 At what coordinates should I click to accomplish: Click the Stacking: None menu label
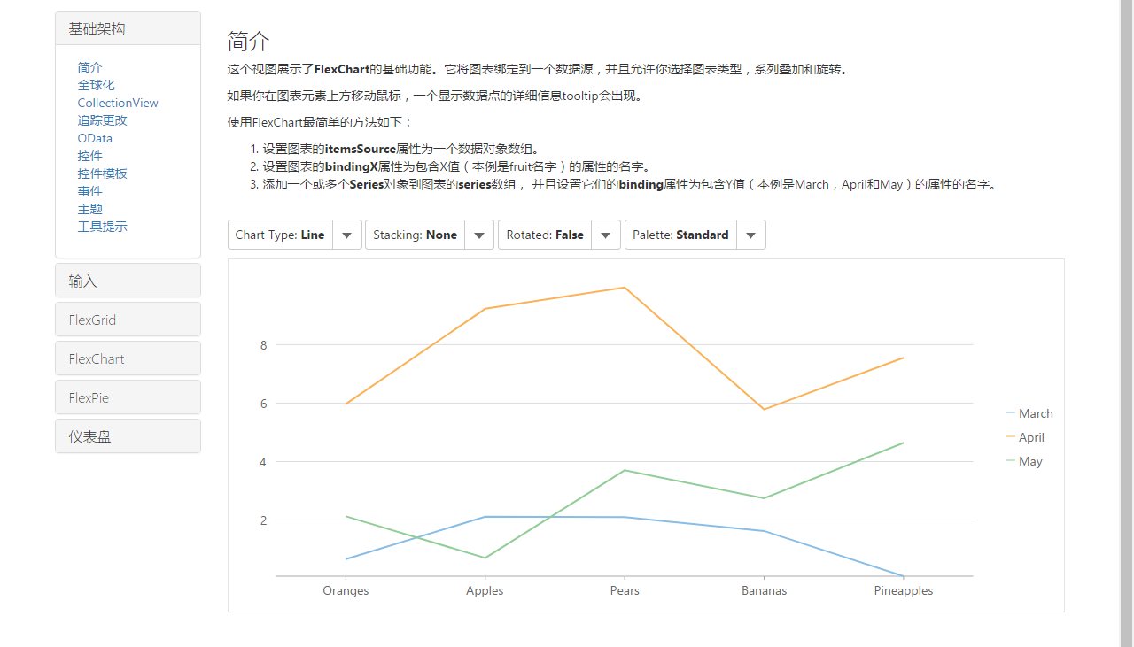point(415,235)
